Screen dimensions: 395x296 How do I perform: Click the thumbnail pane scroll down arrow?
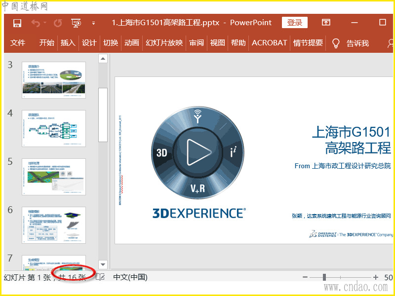pyautogui.click(x=103, y=264)
